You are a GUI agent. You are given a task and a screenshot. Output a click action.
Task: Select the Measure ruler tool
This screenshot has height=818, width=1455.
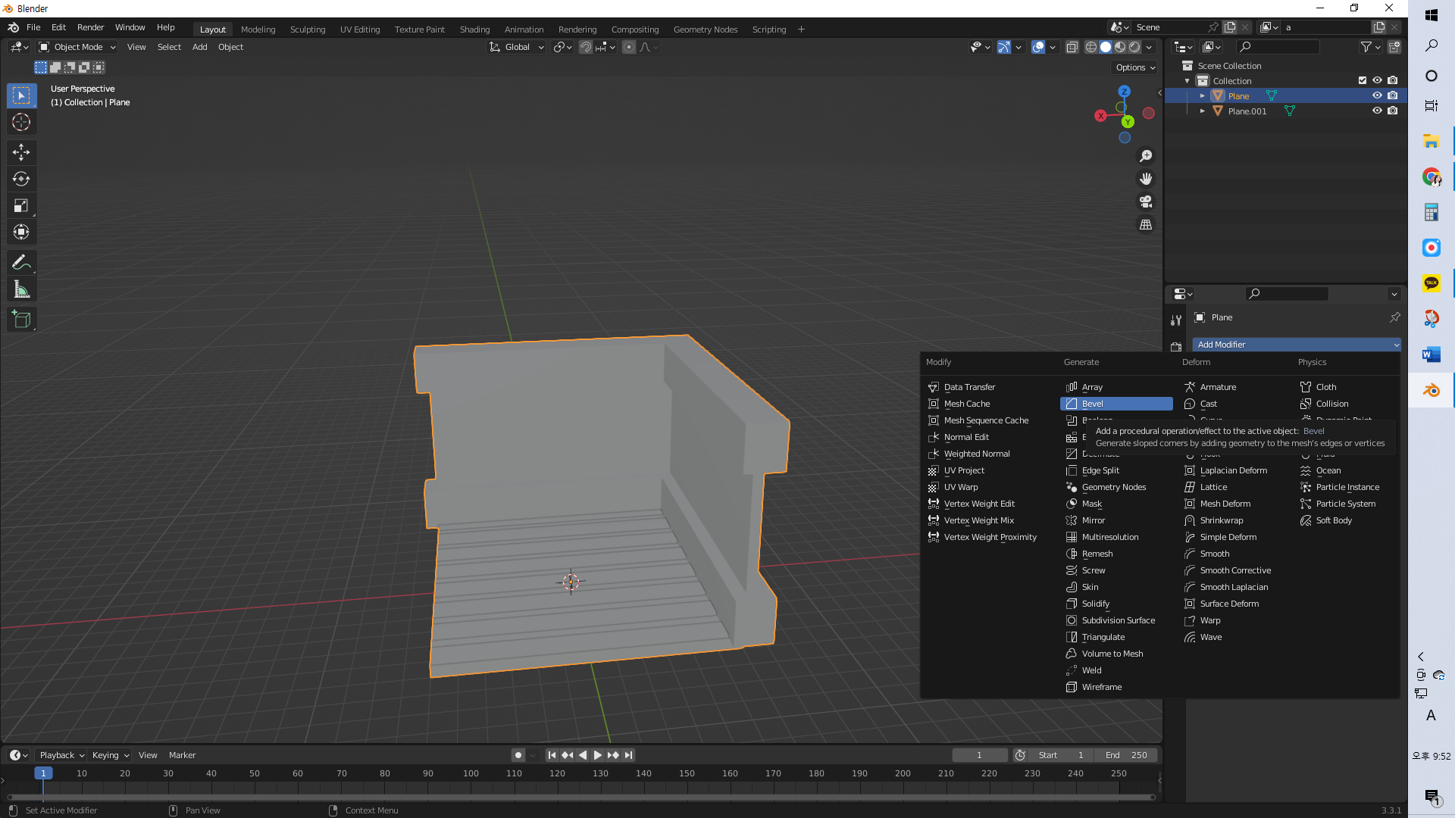(x=21, y=290)
